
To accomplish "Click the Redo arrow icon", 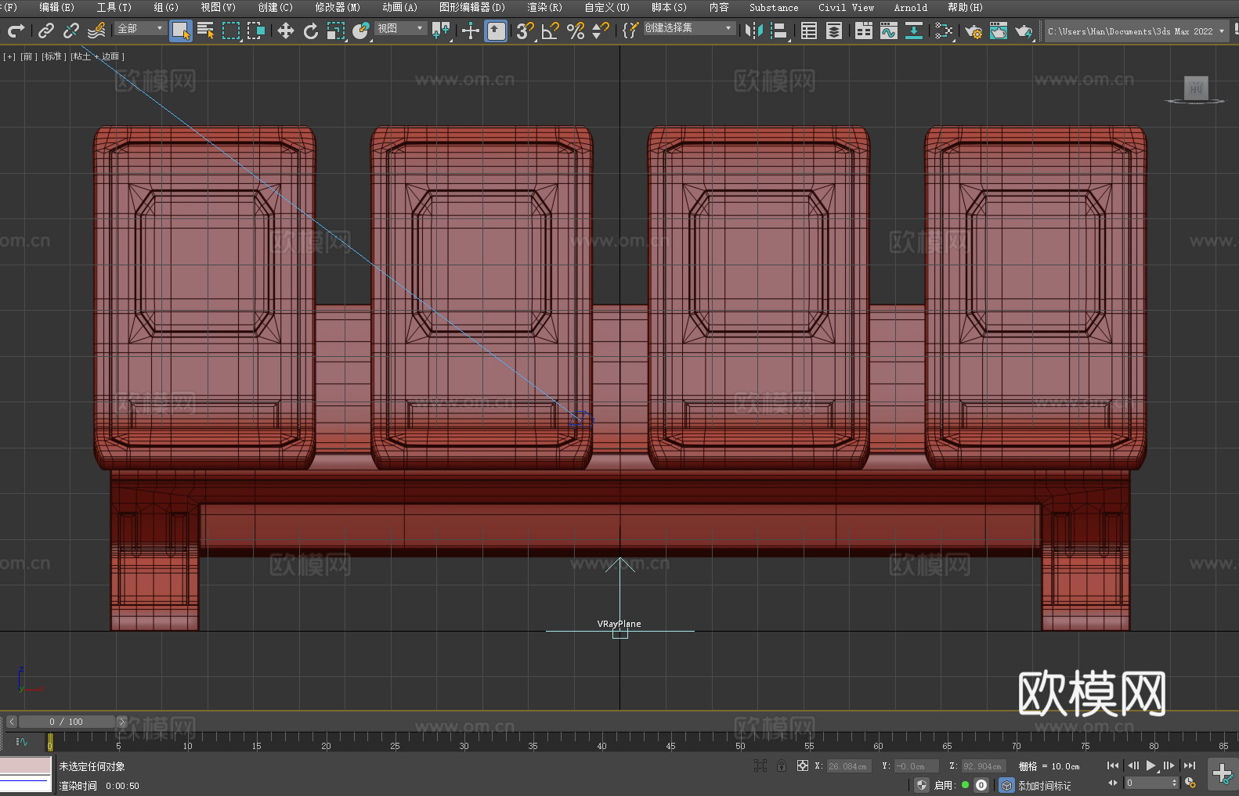I will point(16,31).
